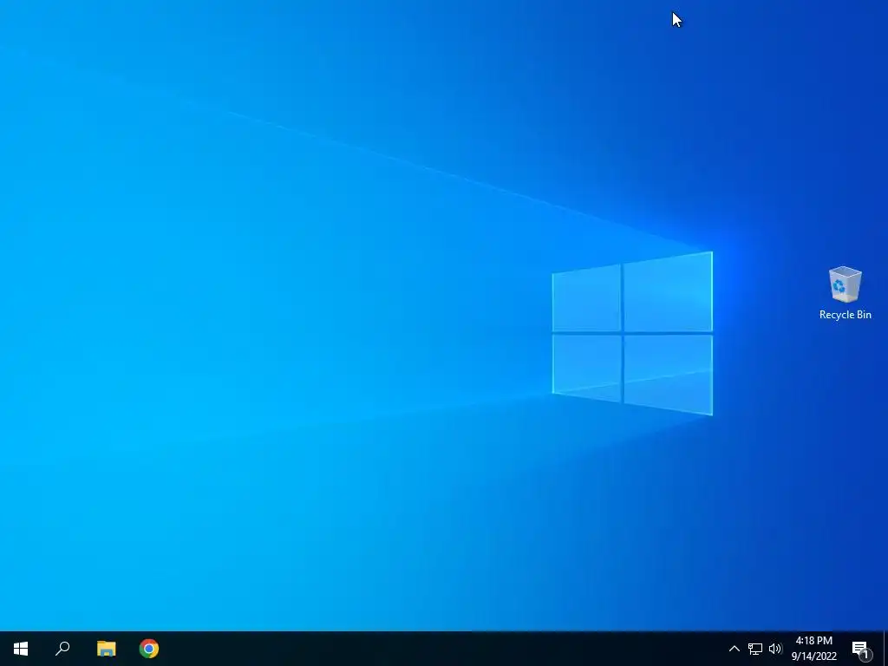This screenshot has height=666, width=888.
Task: Show hidden system tray icons
Action: point(734,649)
